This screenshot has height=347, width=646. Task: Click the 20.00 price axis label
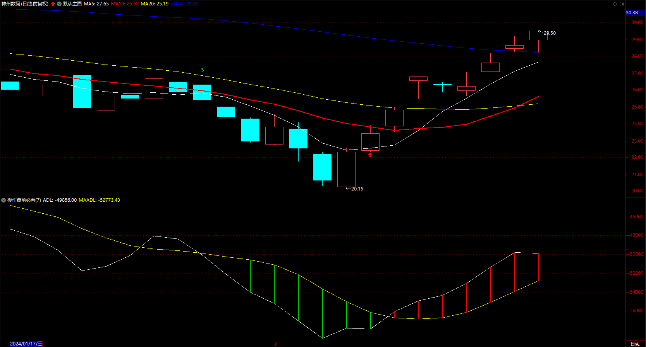pyautogui.click(x=637, y=191)
